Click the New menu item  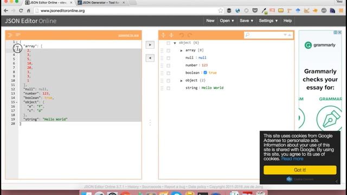[x=210, y=21]
